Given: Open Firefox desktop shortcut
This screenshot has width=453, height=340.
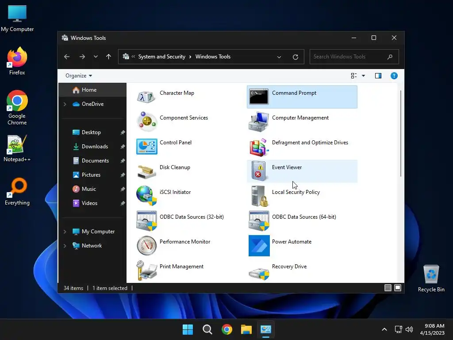Looking at the screenshot, I should coord(17,61).
